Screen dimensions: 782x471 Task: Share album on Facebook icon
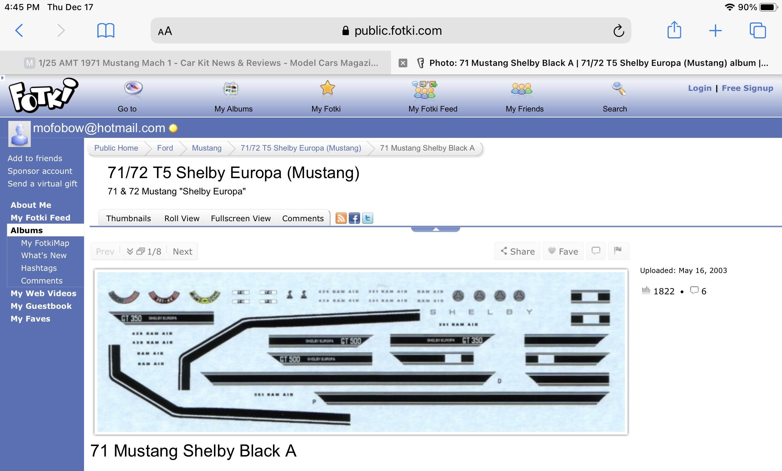coord(354,218)
